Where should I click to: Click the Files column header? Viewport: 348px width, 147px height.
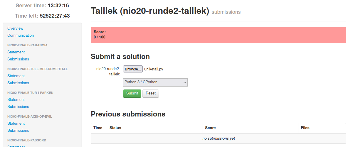(x=305, y=128)
